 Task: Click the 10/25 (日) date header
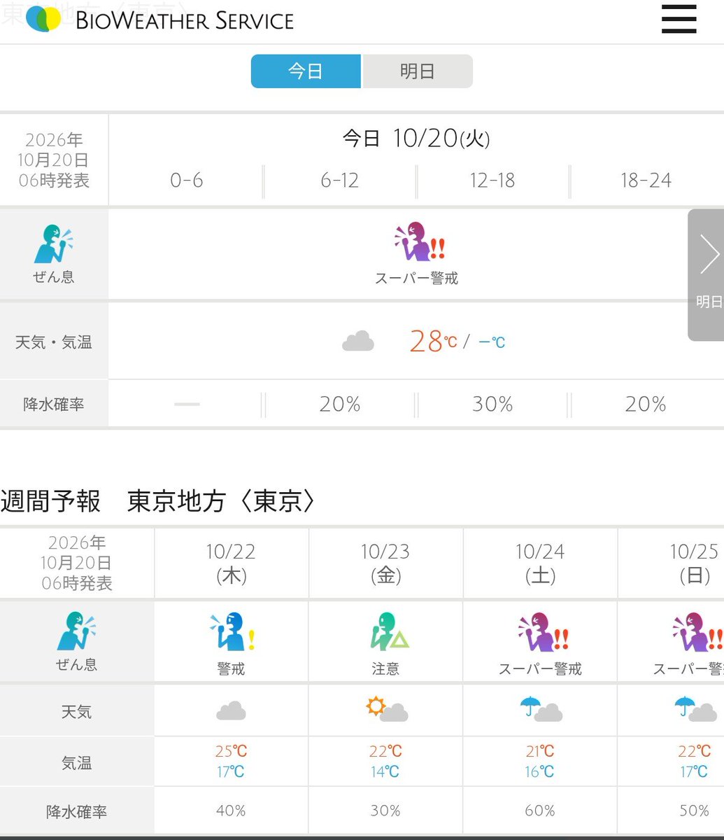[x=695, y=563]
